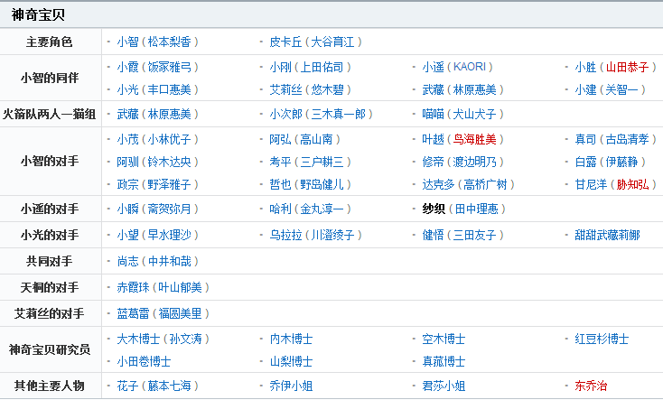Image resolution: width=663 pixels, height=400 pixels.
Task: Open the 蓝葛蕾 link
Action: tap(133, 313)
